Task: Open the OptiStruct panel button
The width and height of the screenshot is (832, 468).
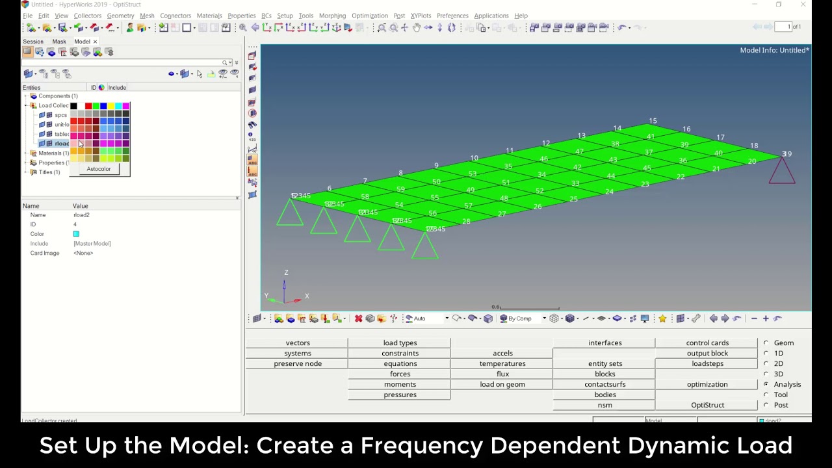Action: (x=707, y=406)
